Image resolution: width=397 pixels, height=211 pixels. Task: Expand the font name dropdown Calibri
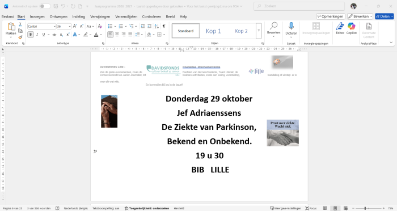click(x=54, y=26)
